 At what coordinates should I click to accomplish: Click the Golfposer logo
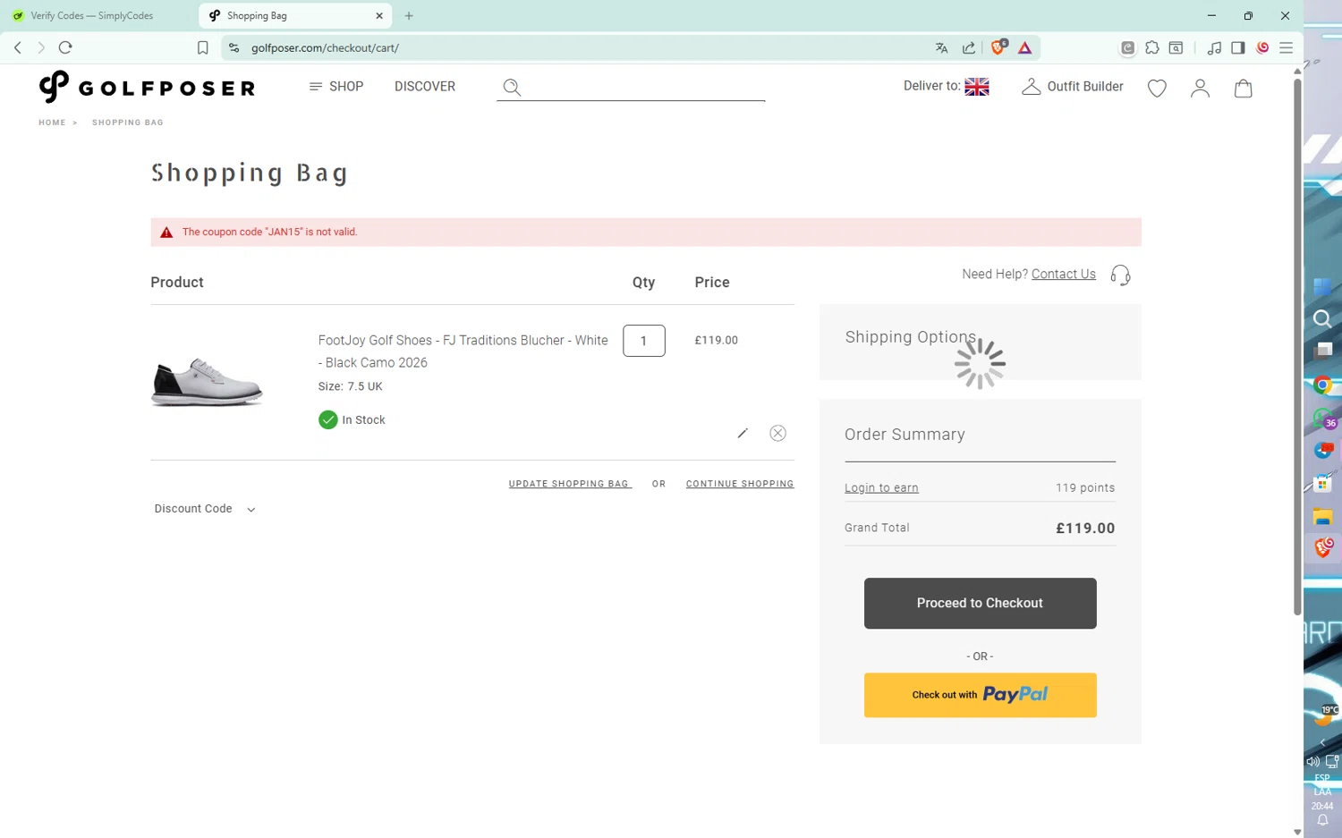[x=147, y=87]
